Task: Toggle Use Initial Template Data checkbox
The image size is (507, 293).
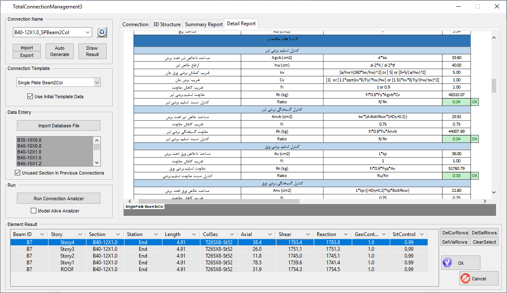Action: (x=30, y=97)
